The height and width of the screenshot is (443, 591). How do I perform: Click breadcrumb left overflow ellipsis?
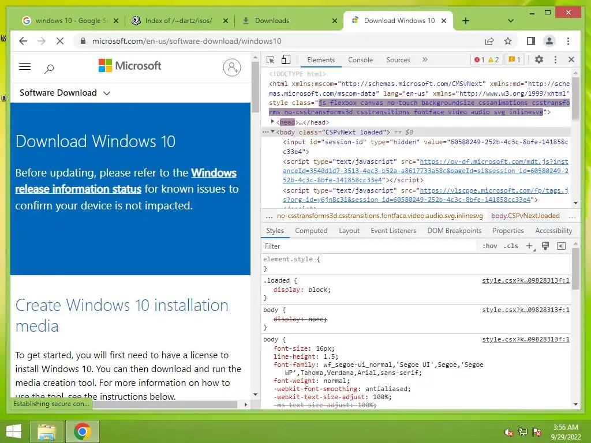point(269,216)
